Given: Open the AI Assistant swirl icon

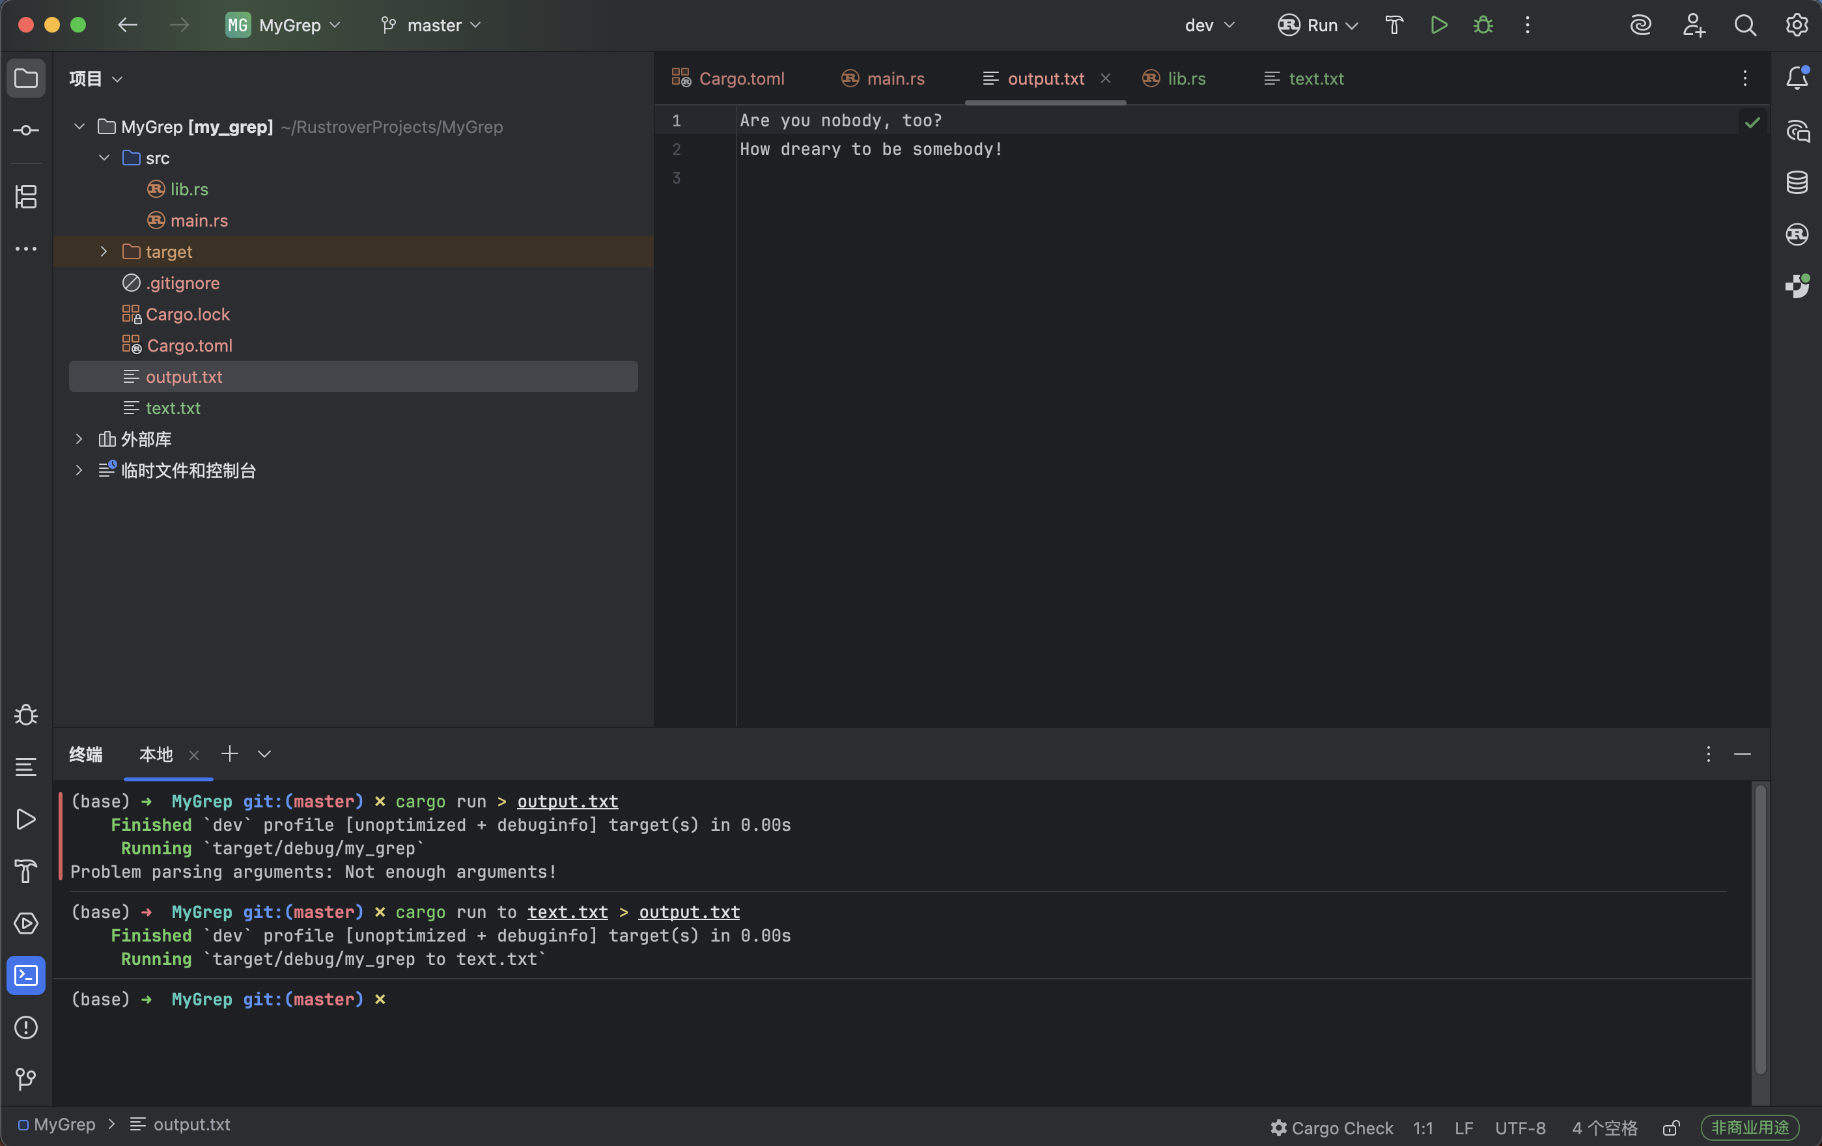Looking at the screenshot, I should click(x=1640, y=25).
